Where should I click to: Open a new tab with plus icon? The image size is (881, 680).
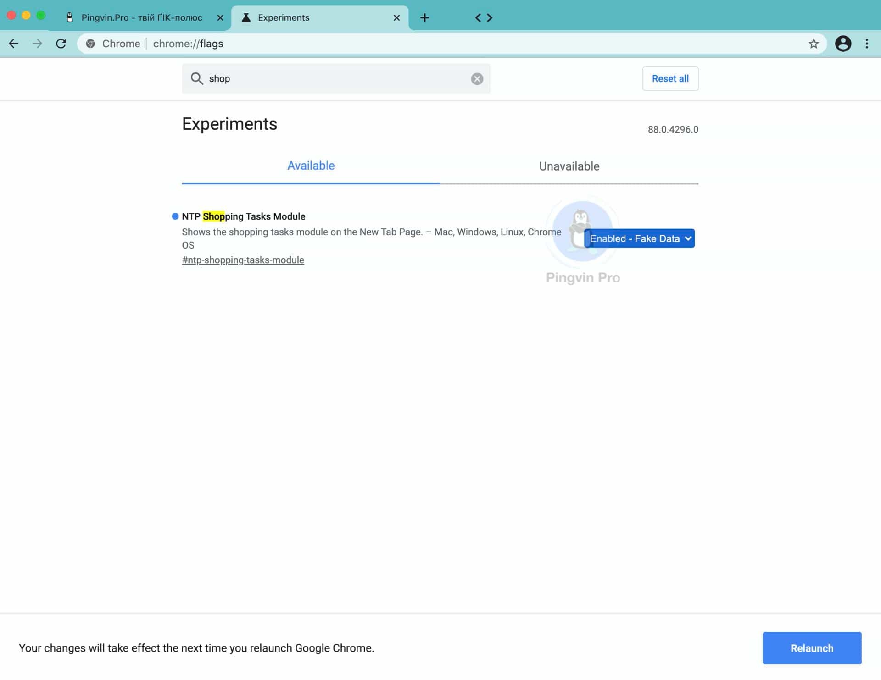424,18
